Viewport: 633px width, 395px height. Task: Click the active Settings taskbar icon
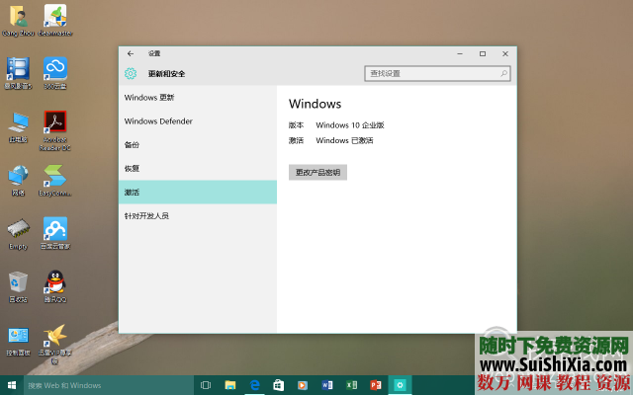tap(400, 385)
